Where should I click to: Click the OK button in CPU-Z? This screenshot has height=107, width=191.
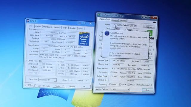[x=84, y=86]
